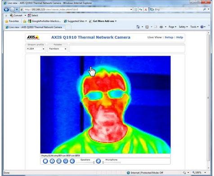Screen dimensions: 214x176
Task: Open the camera Help link
Action: pos(179,37)
